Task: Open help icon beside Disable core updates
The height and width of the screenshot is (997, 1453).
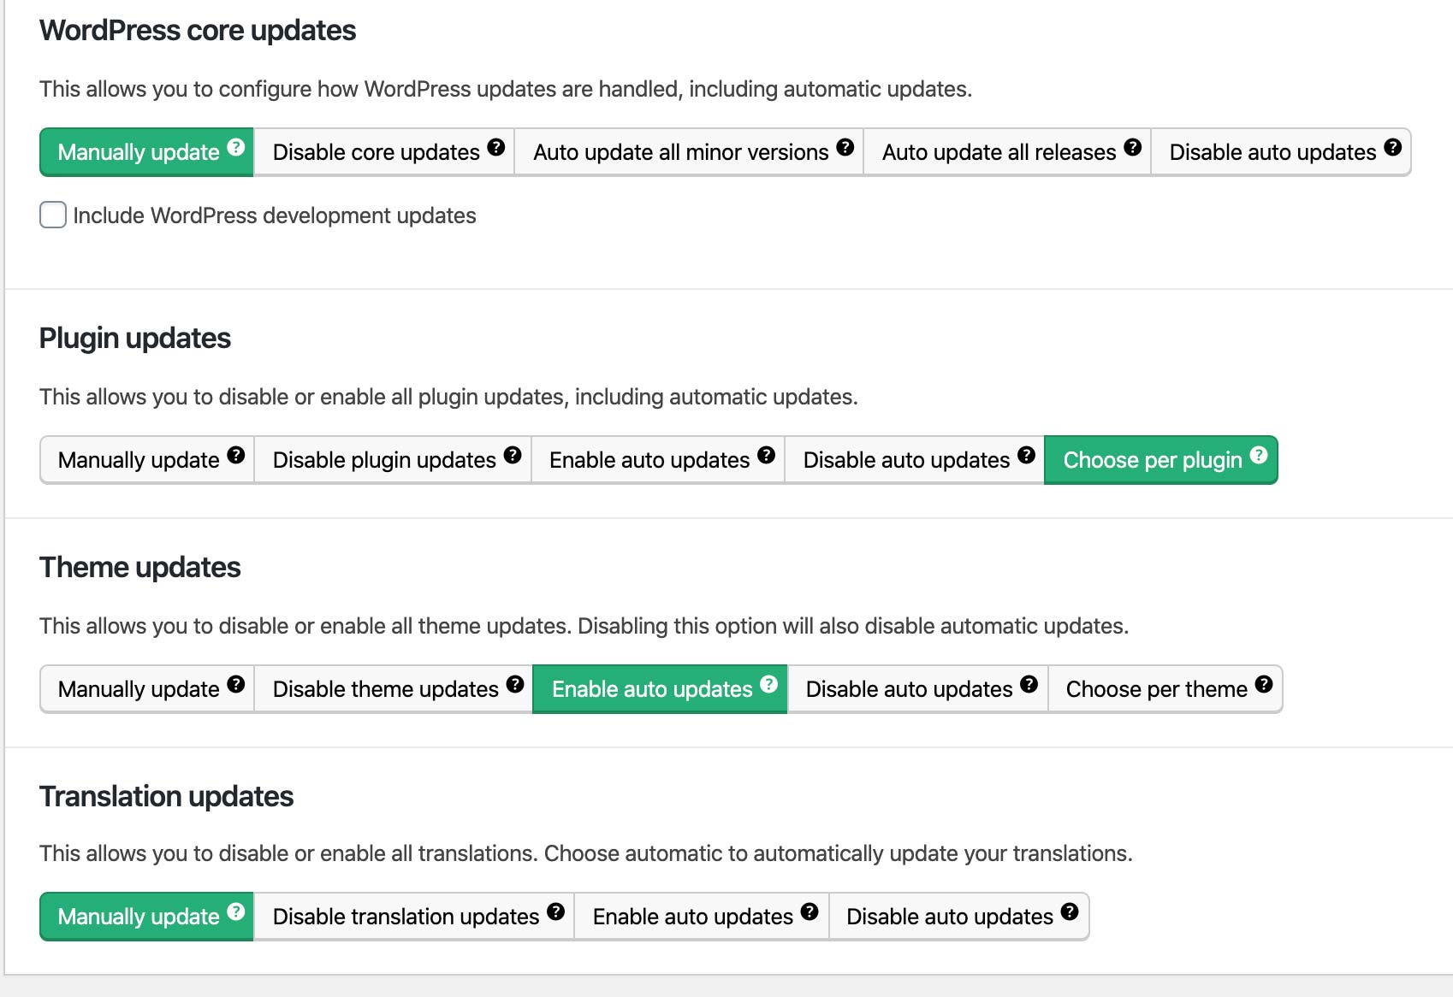Action: pyautogui.click(x=496, y=147)
